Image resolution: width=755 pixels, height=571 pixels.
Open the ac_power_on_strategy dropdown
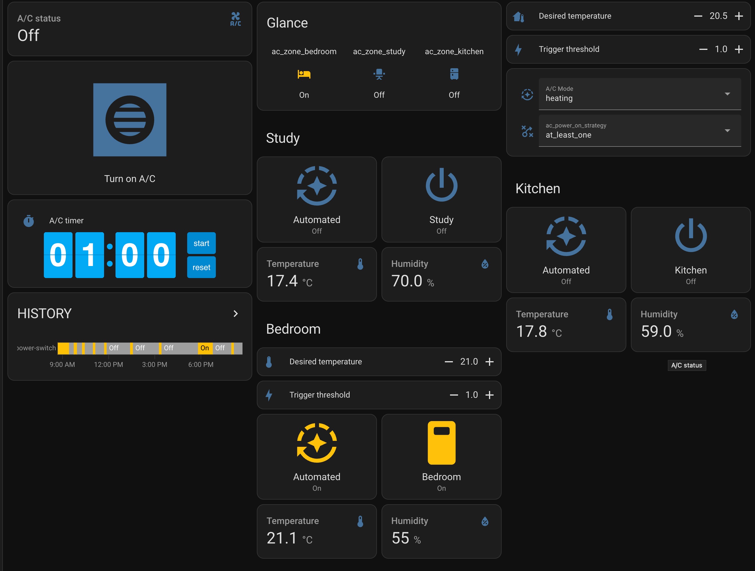[x=727, y=131]
